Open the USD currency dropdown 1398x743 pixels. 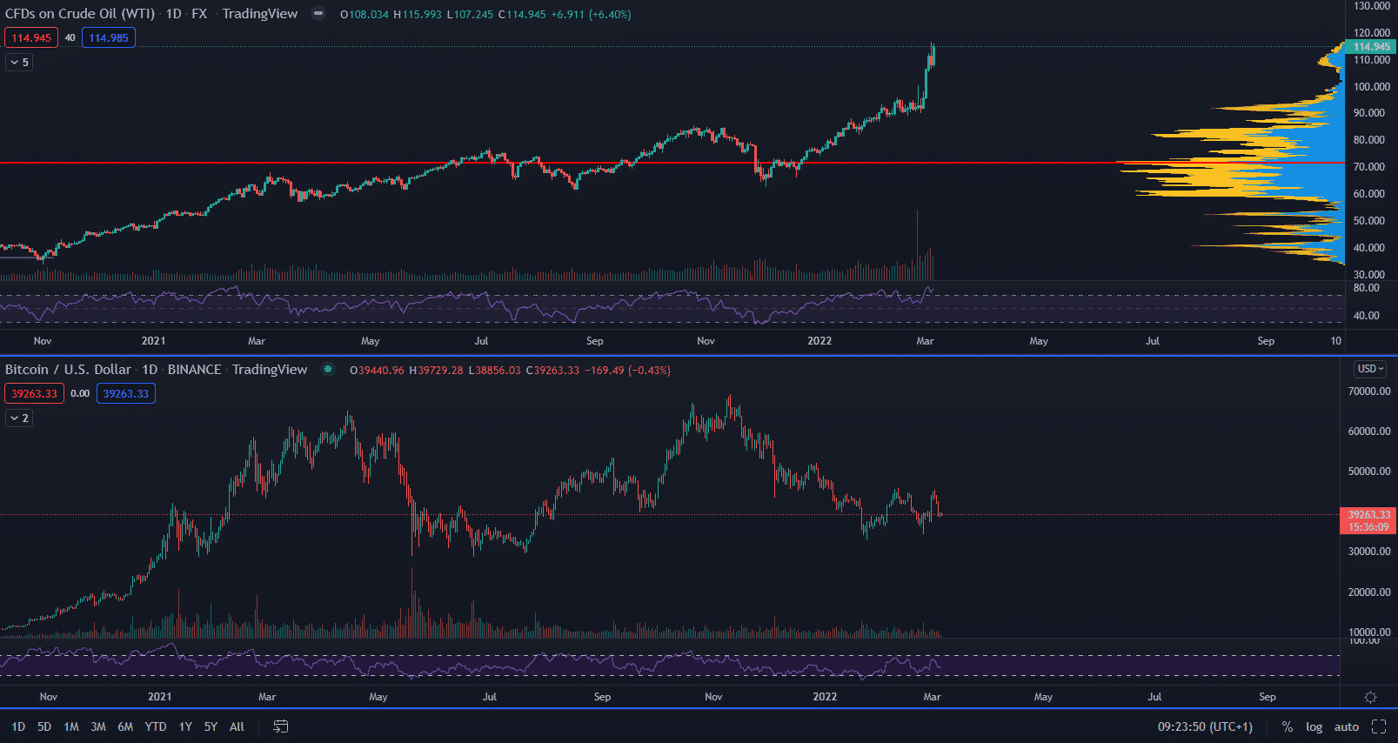(x=1370, y=369)
